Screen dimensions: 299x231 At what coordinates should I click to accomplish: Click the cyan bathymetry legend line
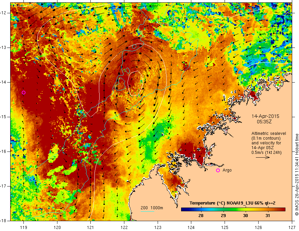coord(147,211)
